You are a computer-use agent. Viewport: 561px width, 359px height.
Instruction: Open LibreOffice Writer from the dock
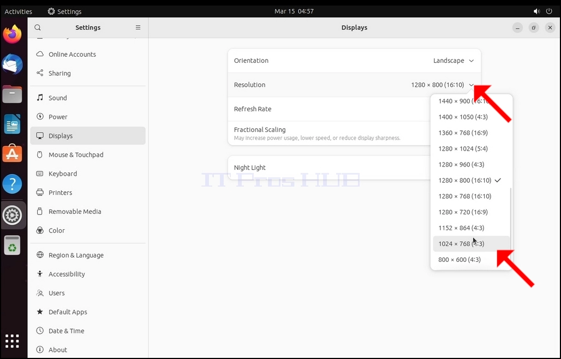(12, 124)
